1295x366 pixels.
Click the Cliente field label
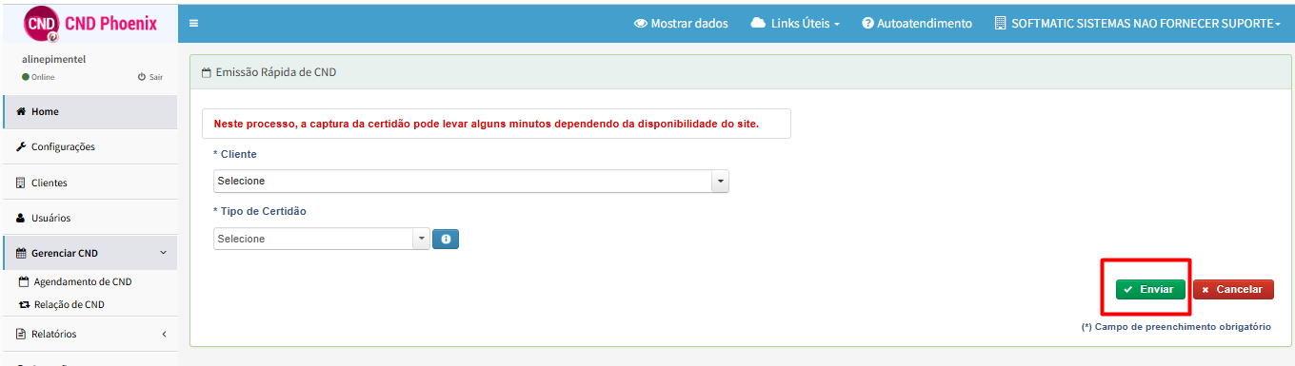(x=234, y=154)
